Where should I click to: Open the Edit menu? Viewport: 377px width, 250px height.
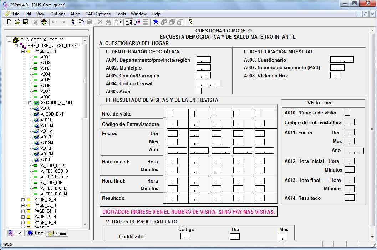pyautogui.click(x=28, y=14)
